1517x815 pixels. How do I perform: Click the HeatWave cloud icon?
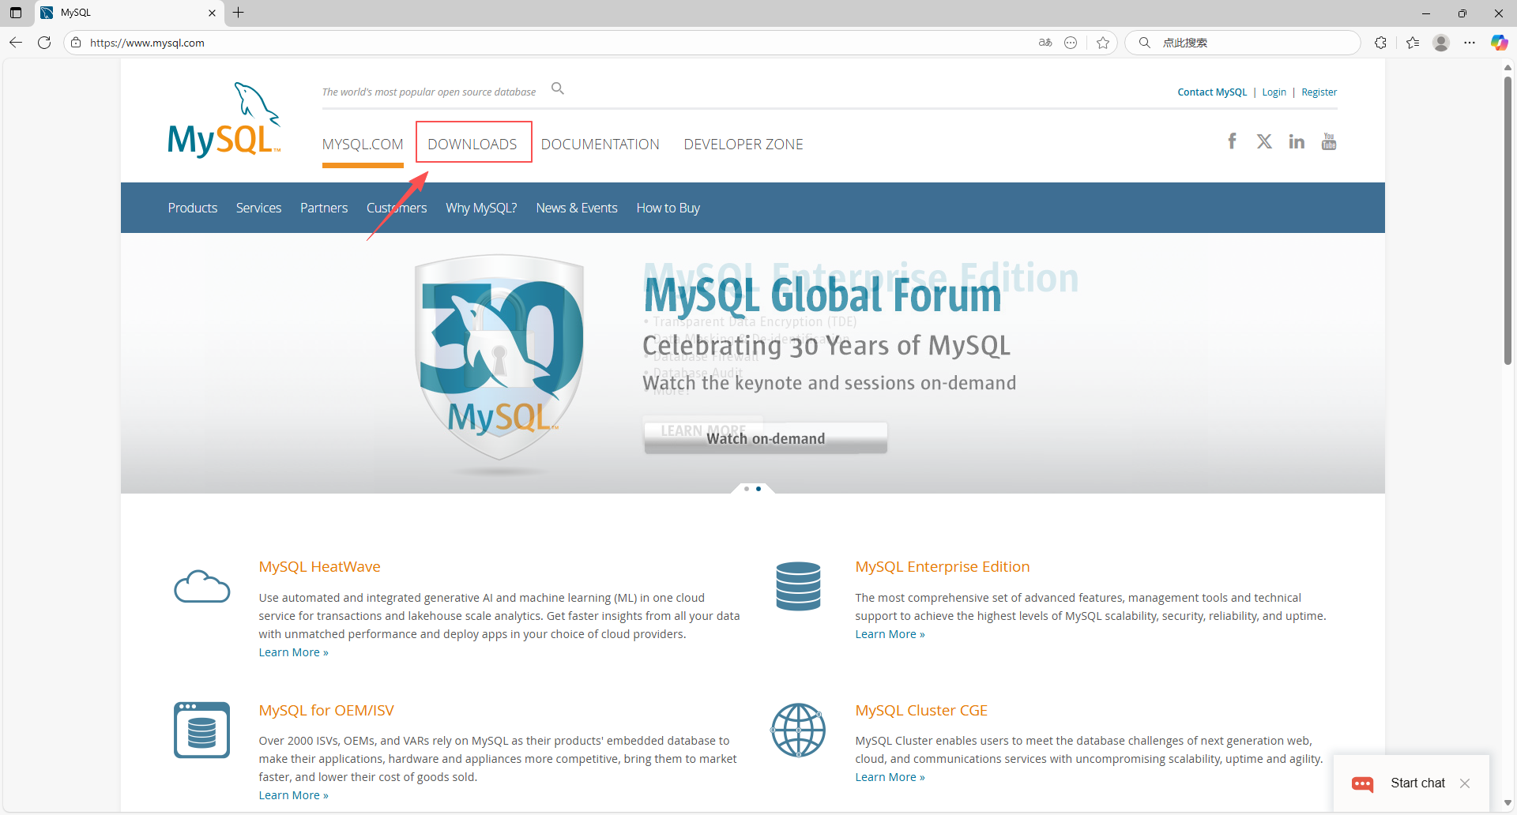pos(202,587)
